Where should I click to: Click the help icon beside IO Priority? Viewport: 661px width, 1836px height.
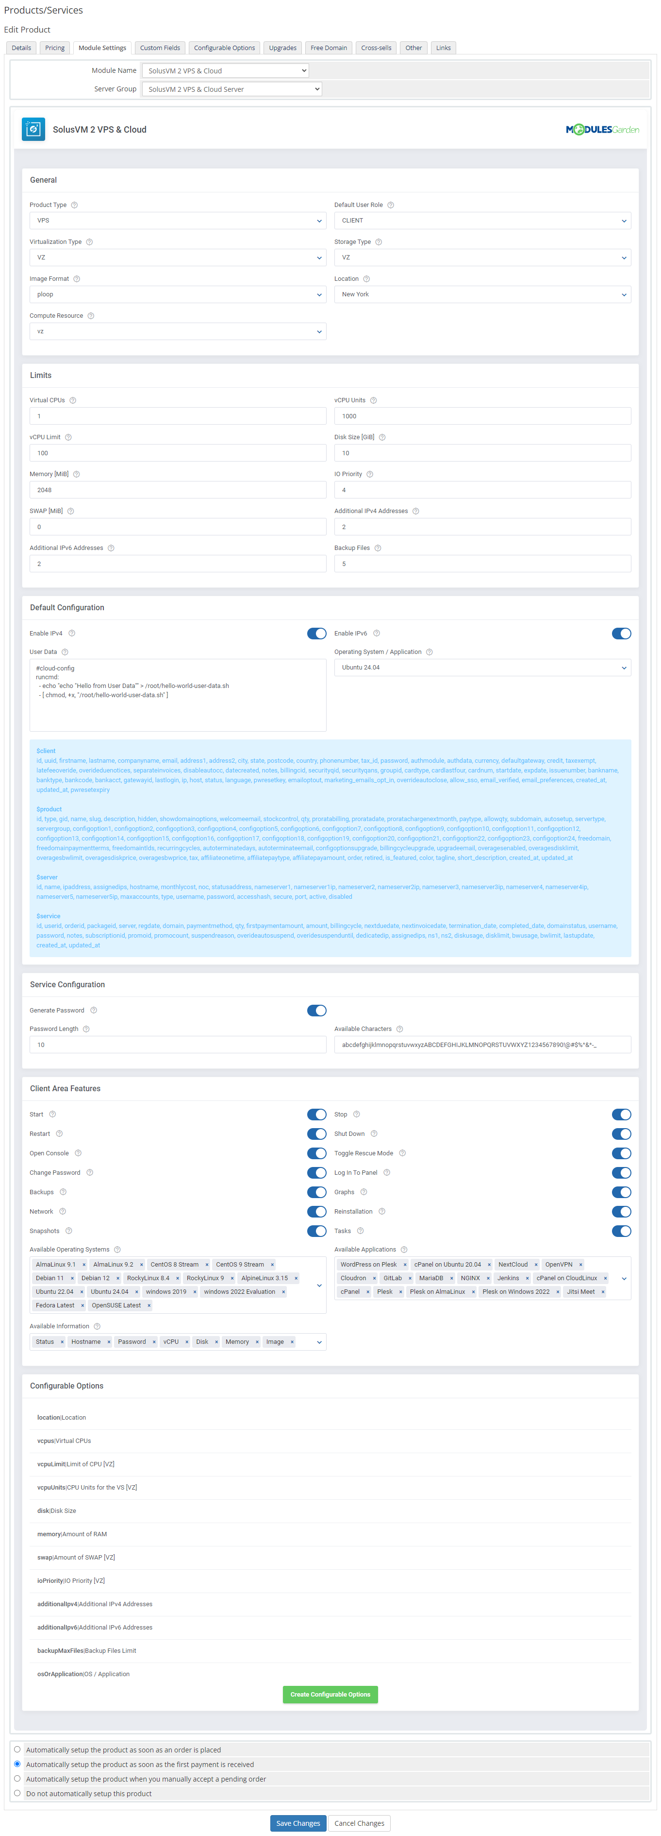(x=370, y=475)
